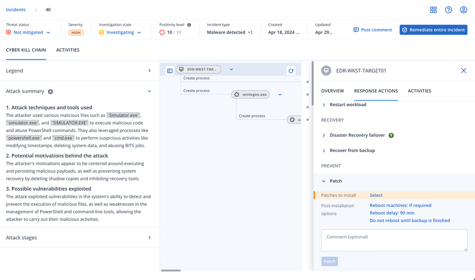This screenshot has height=280, width=475.
Task: Click the Attack summary AI icon
Action: click(51, 92)
